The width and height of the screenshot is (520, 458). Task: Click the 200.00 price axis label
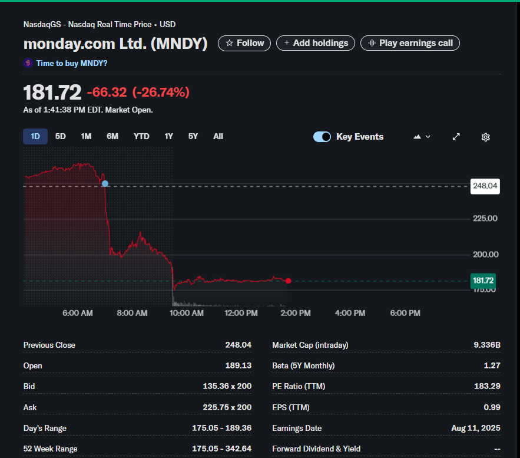pyautogui.click(x=485, y=255)
